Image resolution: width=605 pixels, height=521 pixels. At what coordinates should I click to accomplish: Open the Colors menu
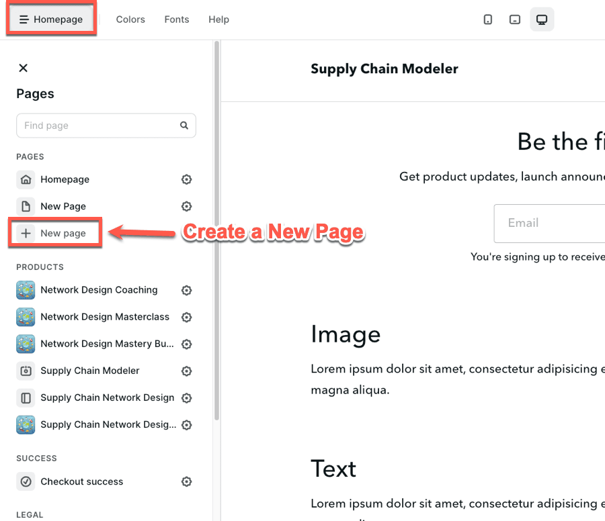[x=130, y=19]
